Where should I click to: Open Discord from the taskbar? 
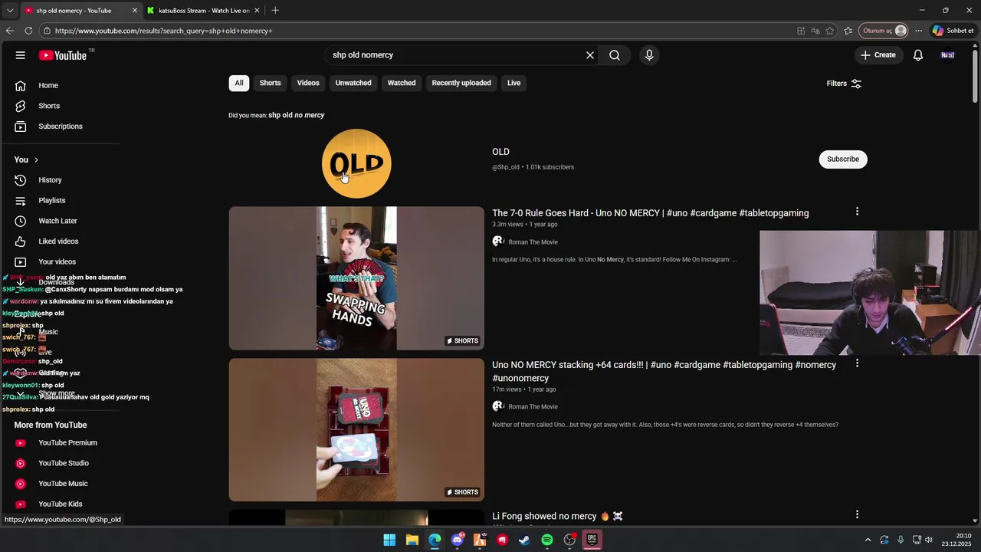tap(458, 540)
